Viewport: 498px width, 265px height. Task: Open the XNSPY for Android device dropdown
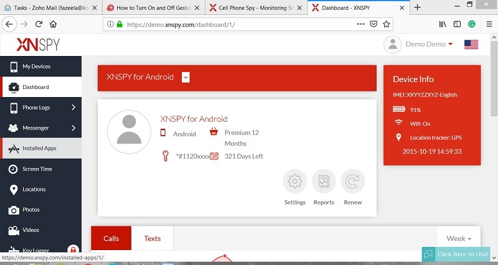[186, 77]
